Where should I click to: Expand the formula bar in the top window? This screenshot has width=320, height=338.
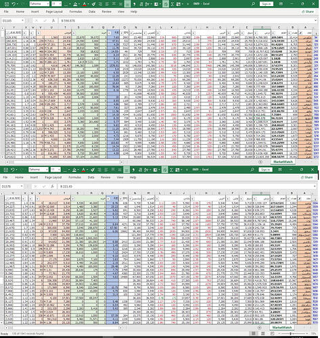point(315,20)
